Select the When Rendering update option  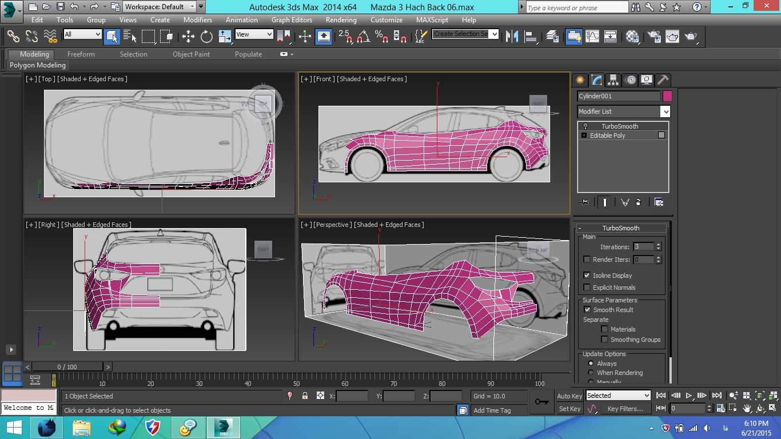click(x=591, y=373)
